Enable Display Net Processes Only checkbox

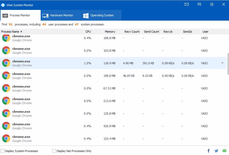coord(54,151)
